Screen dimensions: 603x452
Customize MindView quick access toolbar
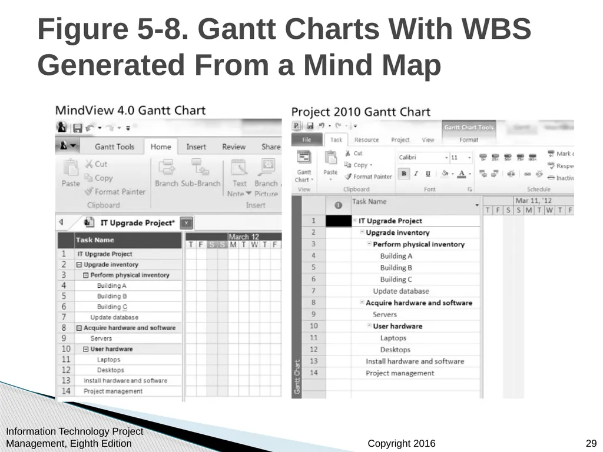(x=128, y=128)
